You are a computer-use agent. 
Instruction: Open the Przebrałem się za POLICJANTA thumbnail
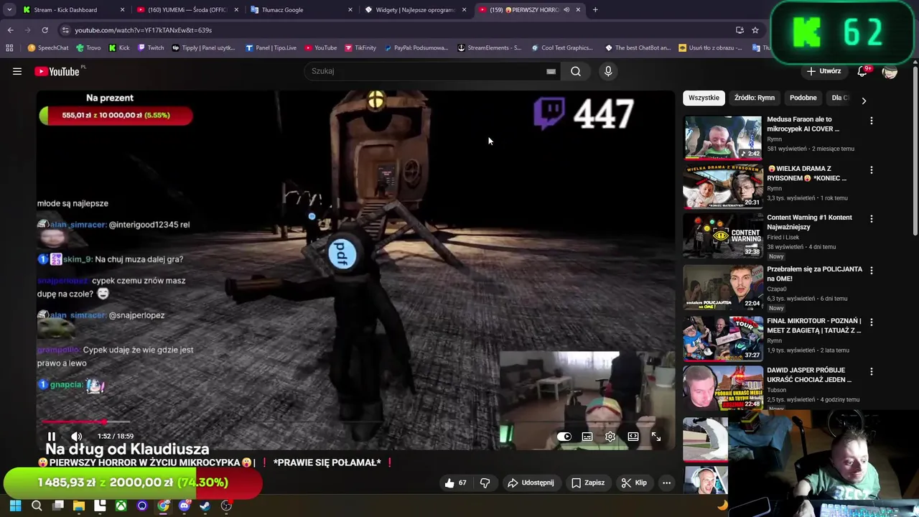point(723,287)
